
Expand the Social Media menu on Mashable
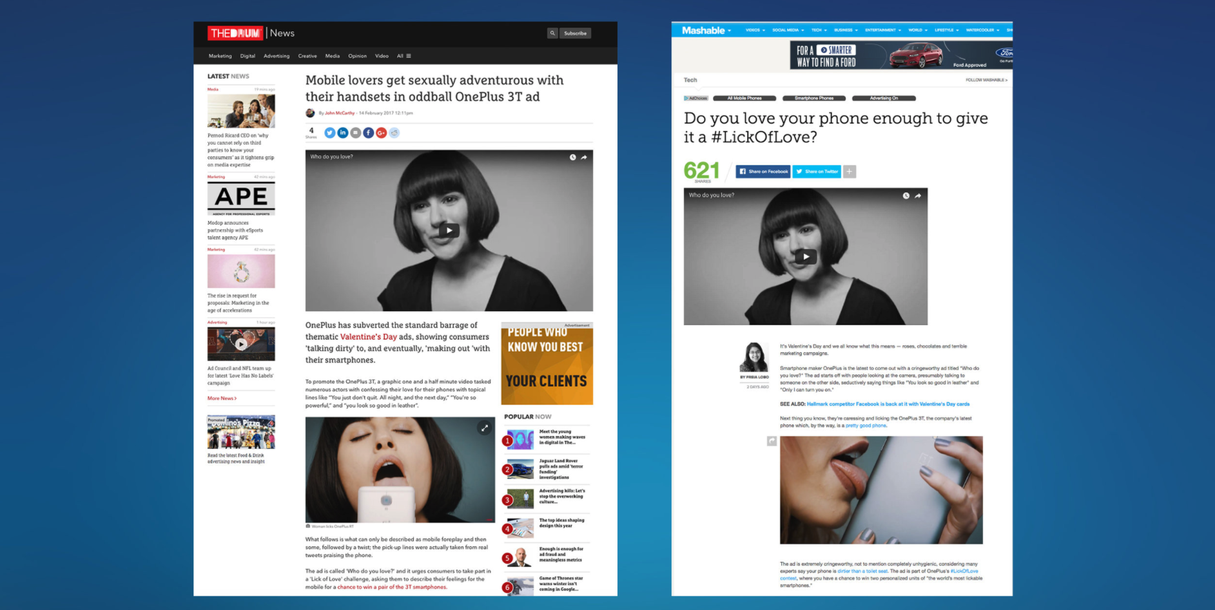[x=788, y=30]
